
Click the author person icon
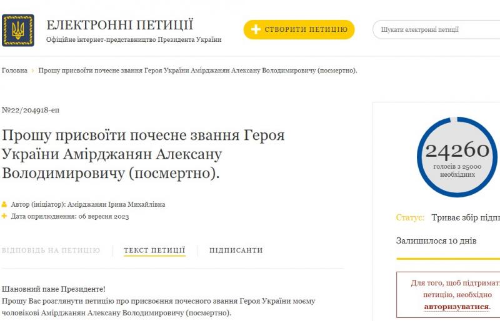pyautogui.click(x=4, y=204)
